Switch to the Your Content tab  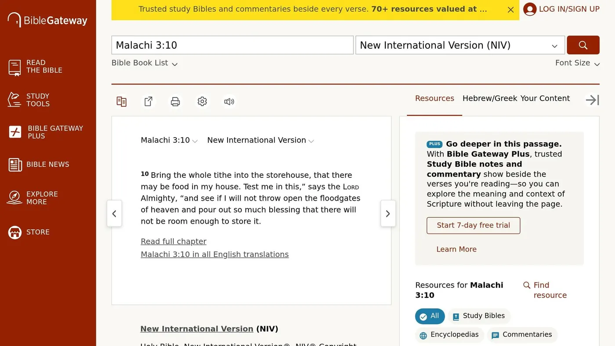[x=545, y=99]
